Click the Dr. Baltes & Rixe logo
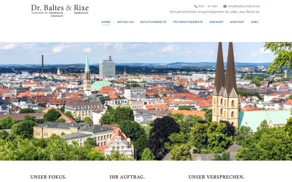This screenshot has width=292, height=182. (60, 11)
